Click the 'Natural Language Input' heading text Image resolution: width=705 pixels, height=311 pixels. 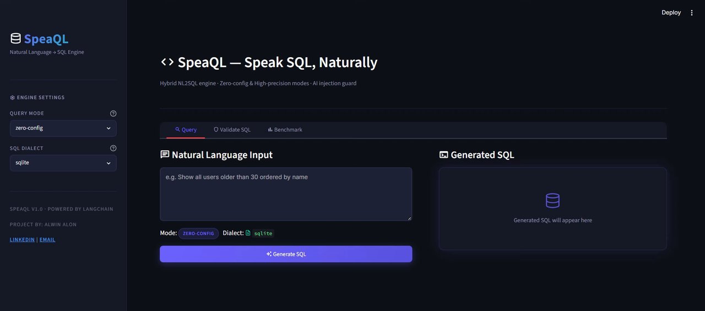pos(222,155)
